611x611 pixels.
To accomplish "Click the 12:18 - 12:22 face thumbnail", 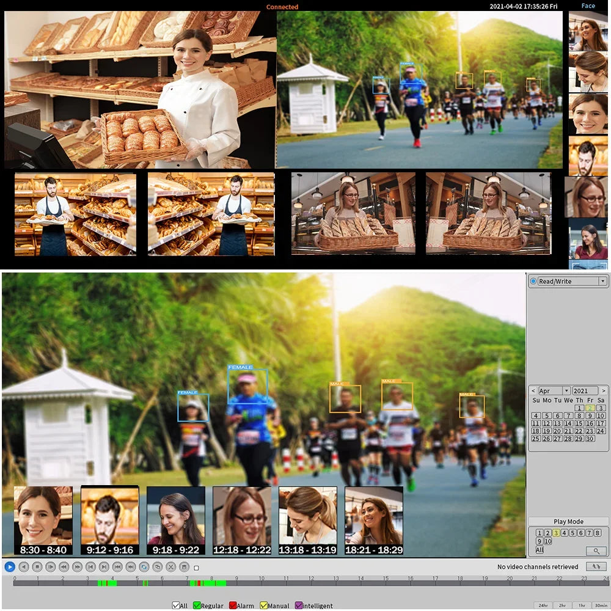I will (242, 520).
